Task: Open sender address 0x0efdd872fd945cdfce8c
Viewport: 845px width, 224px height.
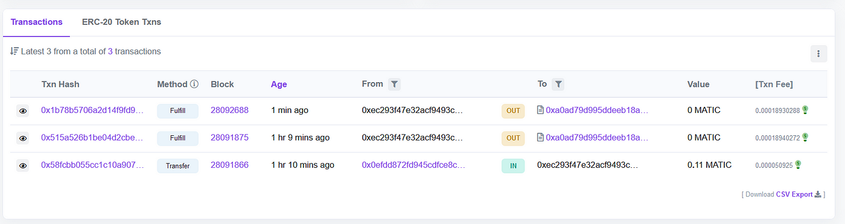Action: click(x=413, y=165)
